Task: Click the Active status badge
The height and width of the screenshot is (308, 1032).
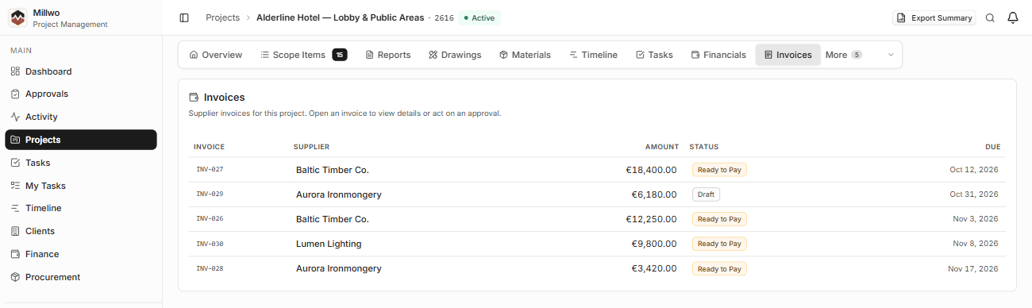Action: 479,17
